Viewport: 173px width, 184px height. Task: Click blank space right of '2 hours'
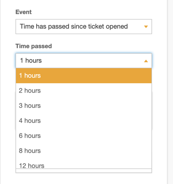[x=96, y=91]
